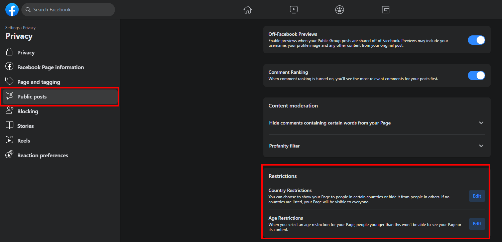502x242 pixels.
Task: Click the tag icon for Page and tagging
Action: point(9,81)
